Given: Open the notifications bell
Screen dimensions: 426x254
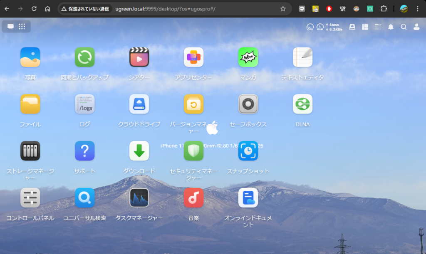Looking at the screenshot, I should pyautogui.click(x=391, y=27).
